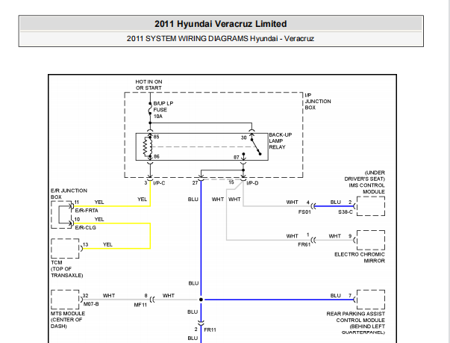Click the 'E/R-CLG' connector label
450x343 pixels.
[x=86, y=227]
